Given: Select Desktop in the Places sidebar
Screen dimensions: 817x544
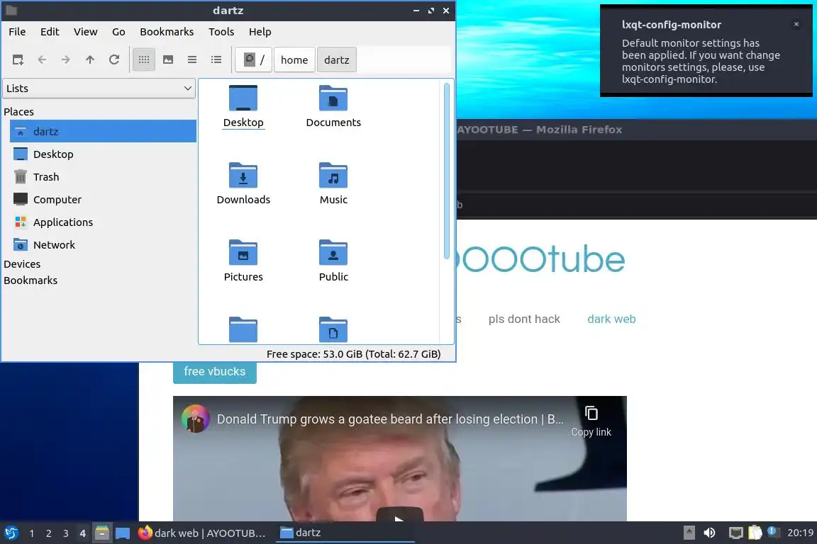Looking at the screenshot, I should tap(103, 154).
